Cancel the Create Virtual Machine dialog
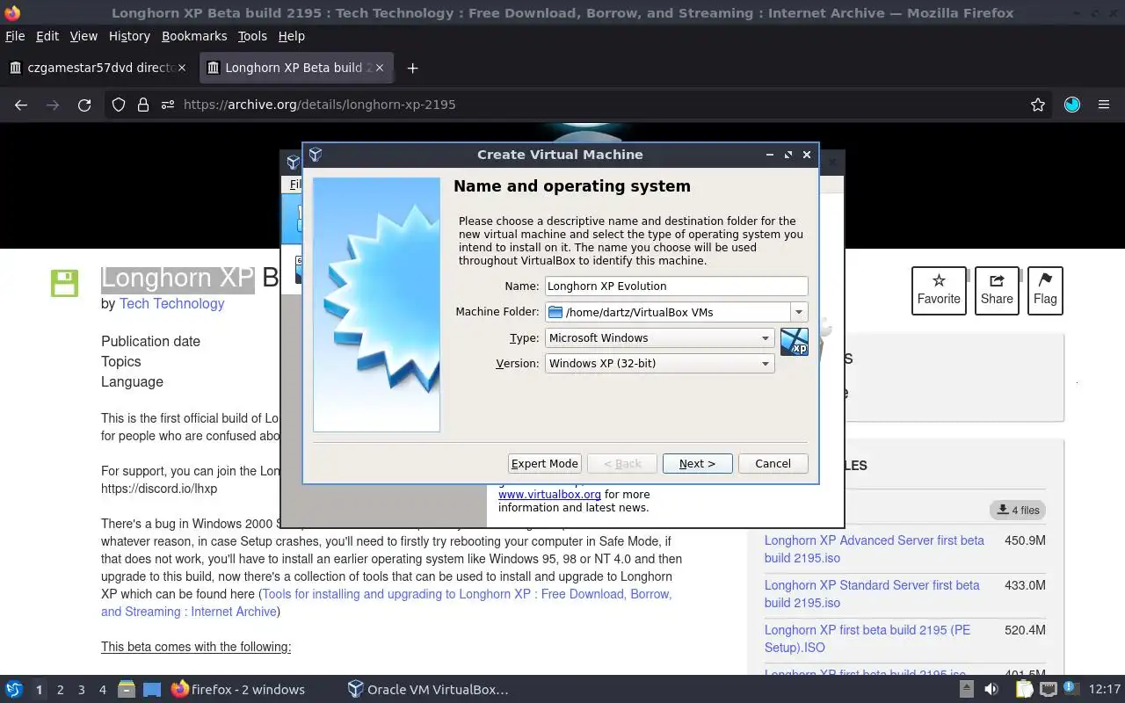The width and height of the screenshot is (1125, 703). pyautogui.click(x=773, y=463)
